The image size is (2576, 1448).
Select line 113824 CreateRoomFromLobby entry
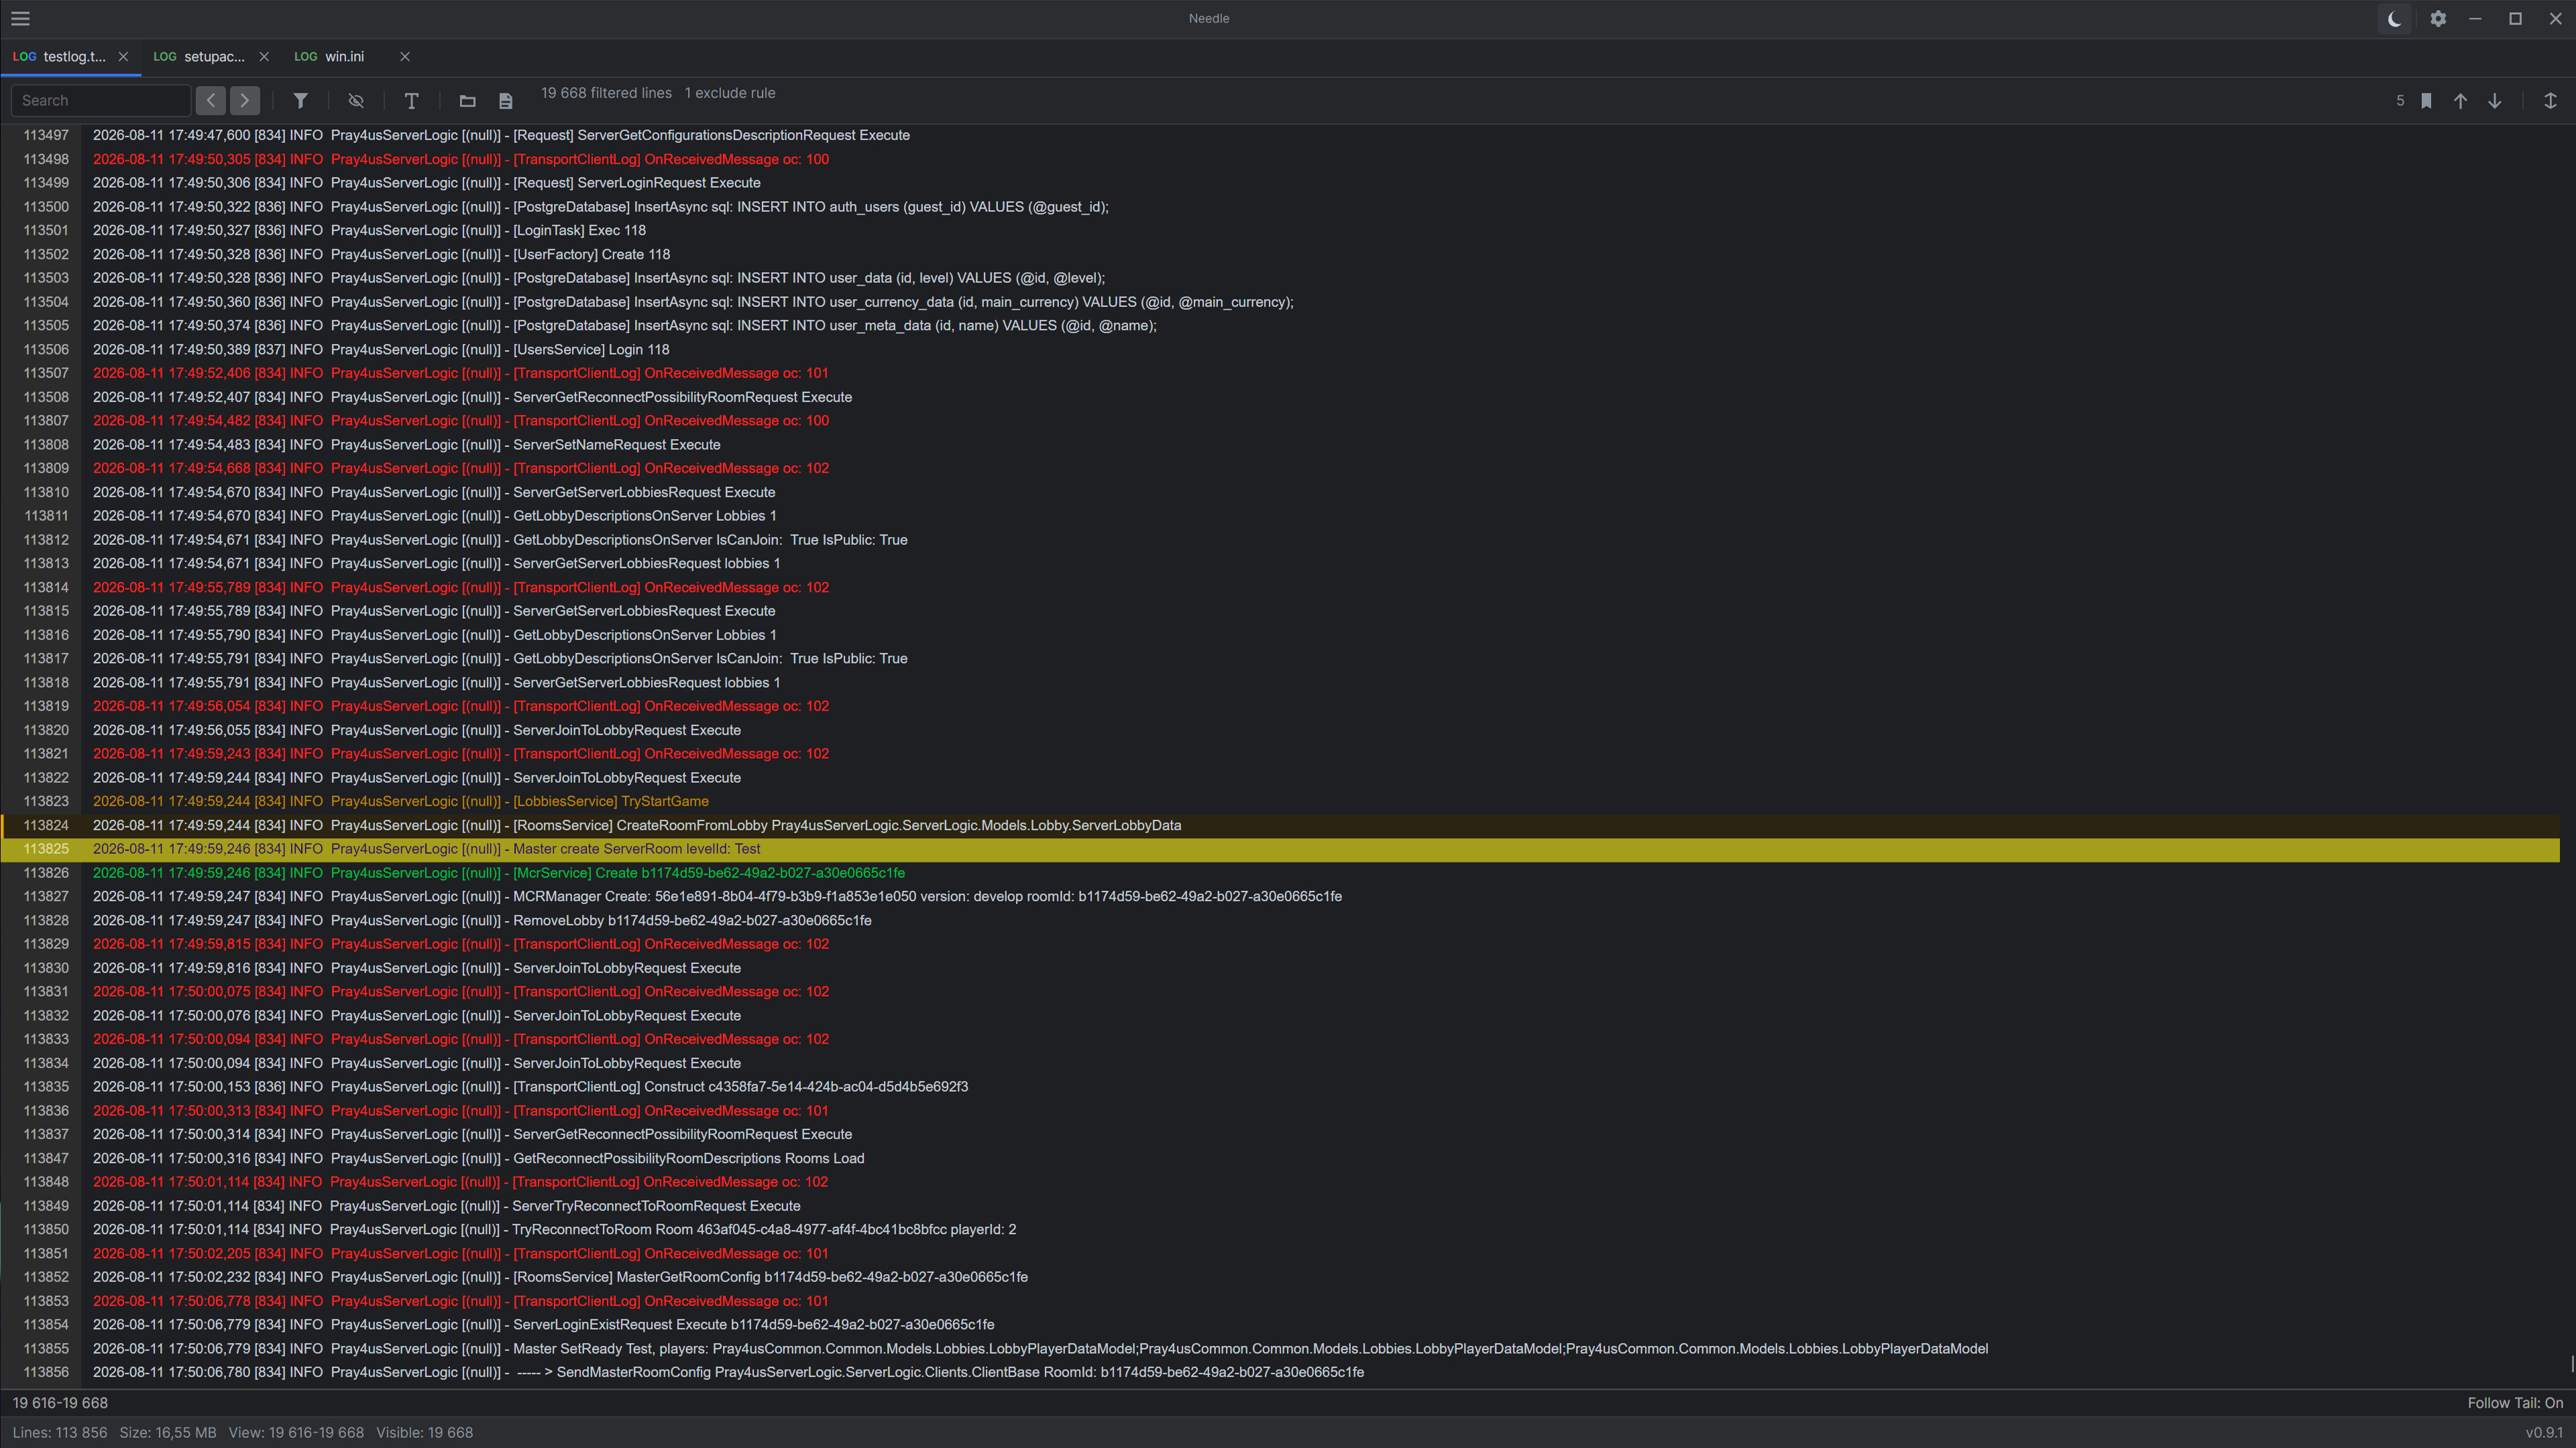coord(1280,825)
